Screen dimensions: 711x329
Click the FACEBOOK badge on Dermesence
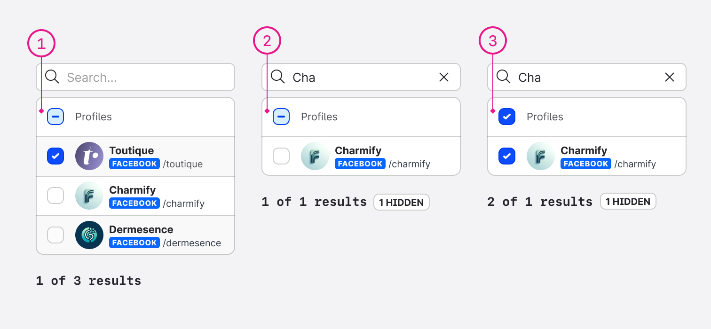[x=134, y=243]
